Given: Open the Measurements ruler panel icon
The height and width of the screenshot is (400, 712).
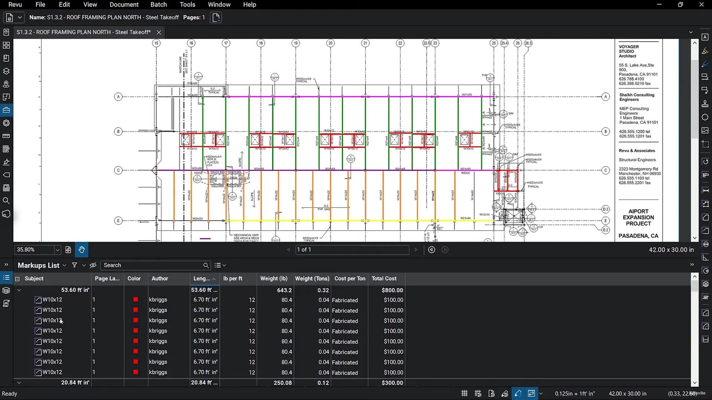Looking at the screenshot, I should [x=6, y=136].
